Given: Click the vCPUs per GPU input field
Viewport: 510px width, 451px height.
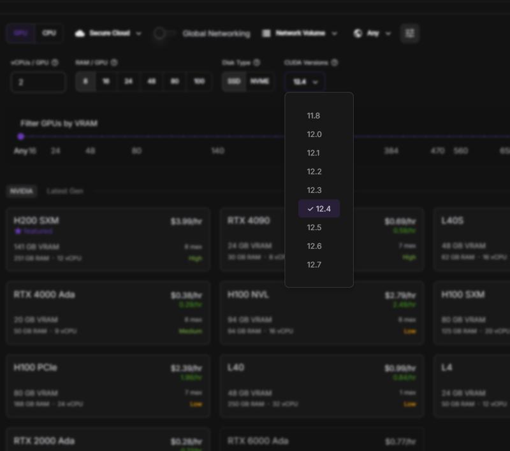Looking at the screenshot, I should point(38,82).
